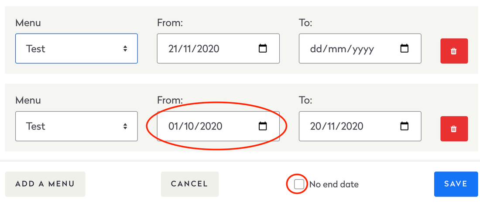Open calendar picker for the 20/11/2020 date

[405, 126]
